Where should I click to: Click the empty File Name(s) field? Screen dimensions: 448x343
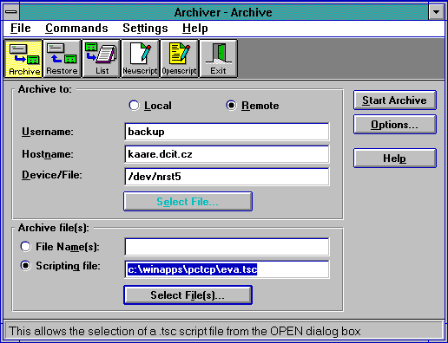[x=227, y=247]
